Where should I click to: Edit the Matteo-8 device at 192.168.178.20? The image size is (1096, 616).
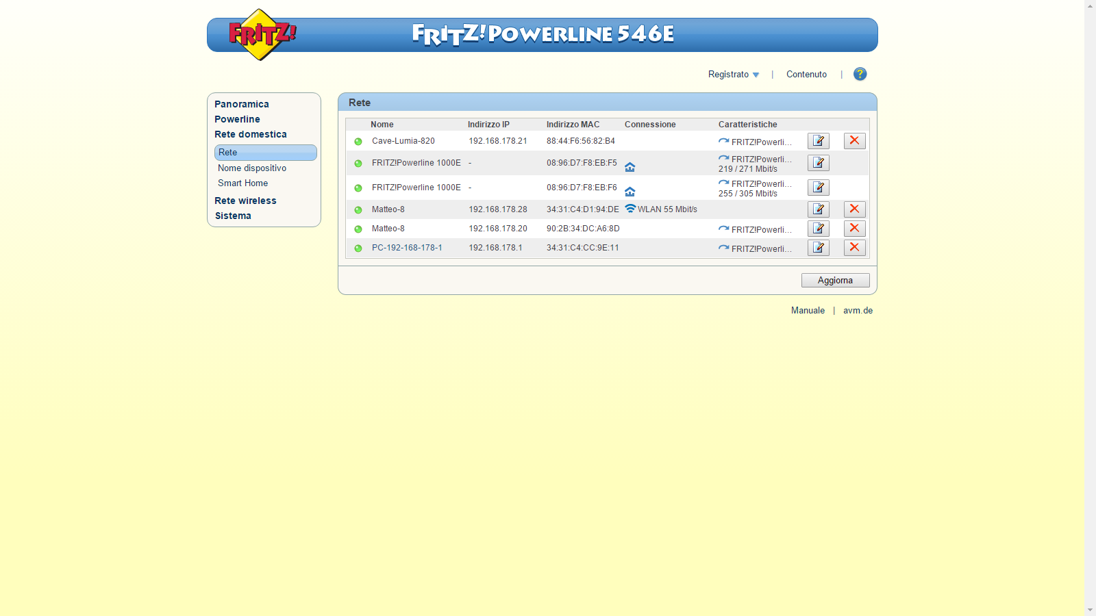click(x=818, y=229)
